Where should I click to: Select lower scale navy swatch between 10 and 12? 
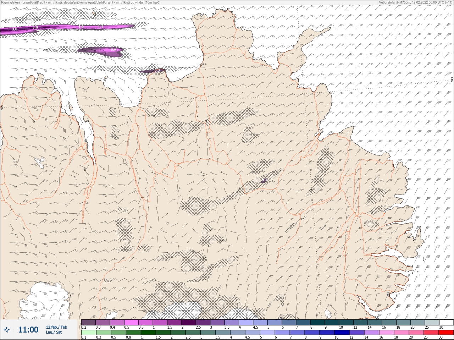(342, 333)
